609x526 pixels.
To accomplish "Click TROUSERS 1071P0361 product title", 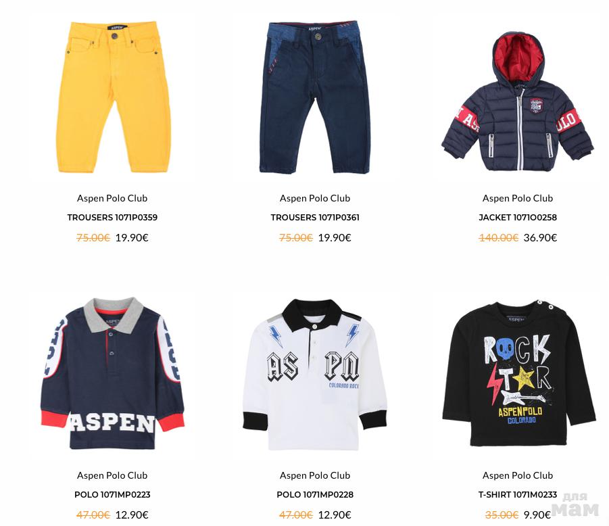I will tap(315, 218).
